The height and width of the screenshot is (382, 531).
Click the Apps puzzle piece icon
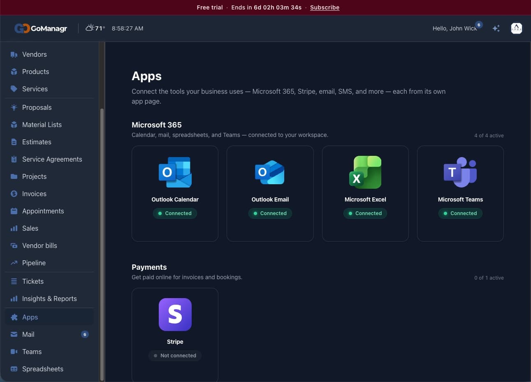click(x=14, y=317)
